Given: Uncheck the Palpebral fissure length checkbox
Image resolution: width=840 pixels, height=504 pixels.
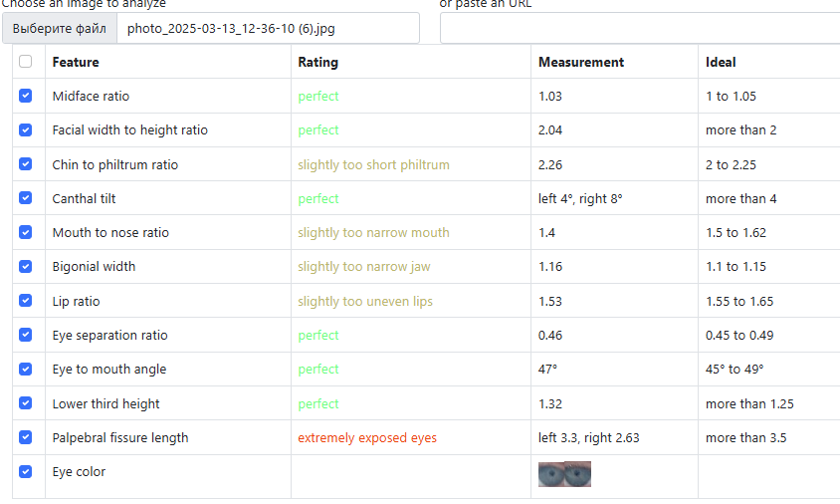Looking at the screenshot, I should 25,437.
